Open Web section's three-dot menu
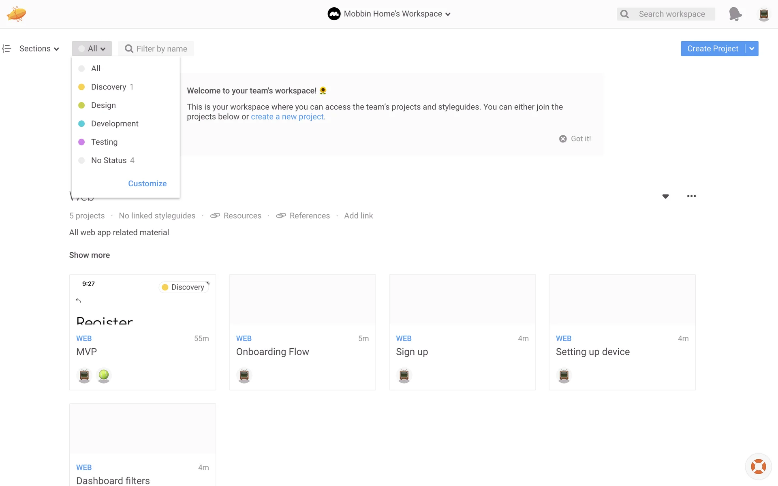778x486 pixels. point(691,196)
